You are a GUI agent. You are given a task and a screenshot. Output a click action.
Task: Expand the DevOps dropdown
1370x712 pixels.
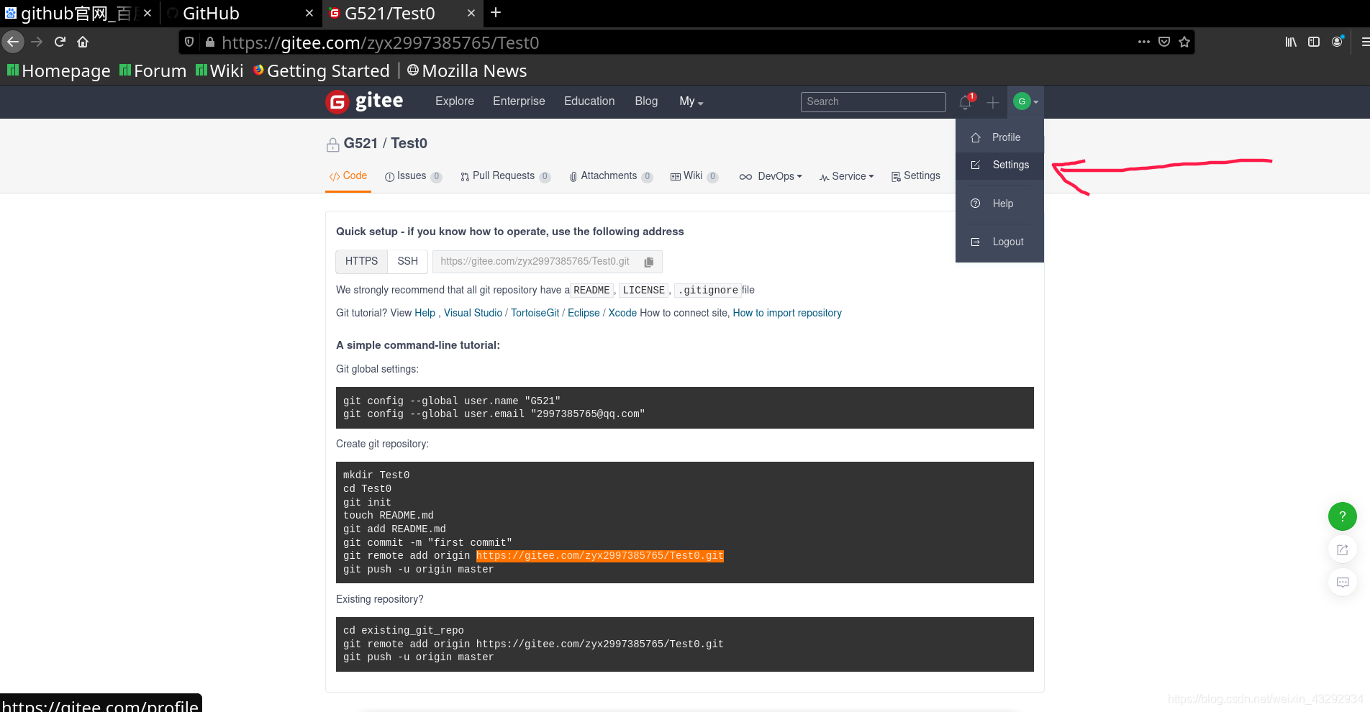click(x=770, y=176)
